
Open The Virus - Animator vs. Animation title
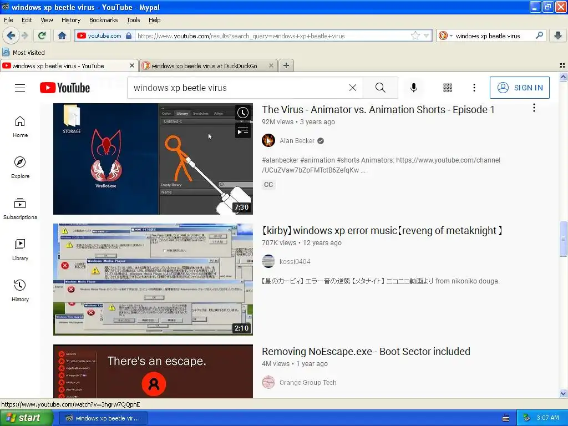pyautogui.click(x=378, y=110)
